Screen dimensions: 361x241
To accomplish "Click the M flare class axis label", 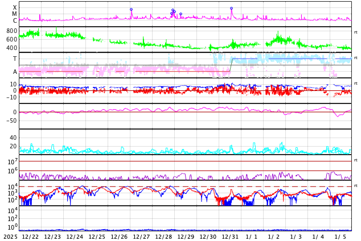I will 14,14.
